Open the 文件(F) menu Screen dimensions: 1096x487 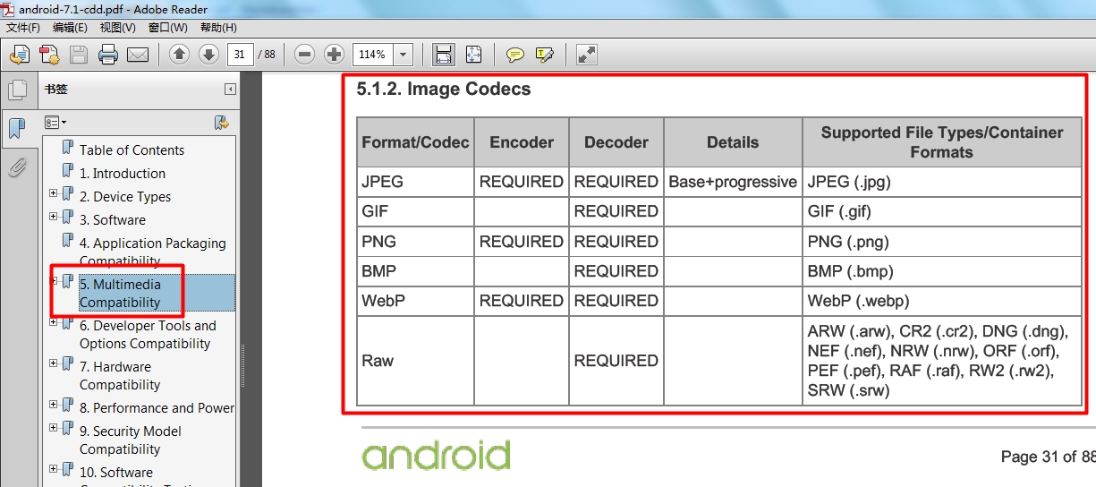click(23, 28)
